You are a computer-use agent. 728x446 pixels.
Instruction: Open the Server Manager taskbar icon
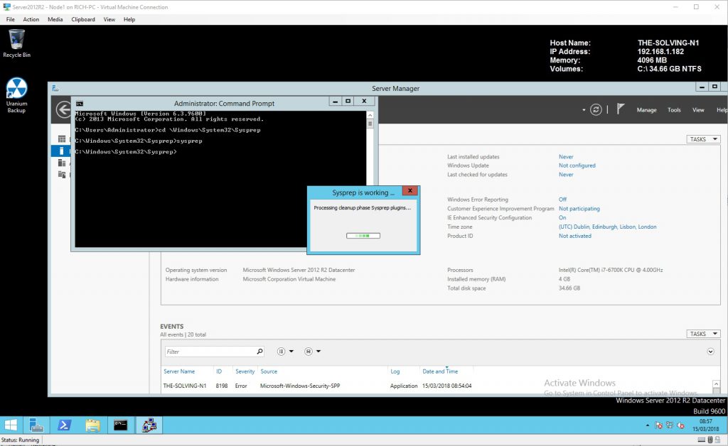(36, 425)
